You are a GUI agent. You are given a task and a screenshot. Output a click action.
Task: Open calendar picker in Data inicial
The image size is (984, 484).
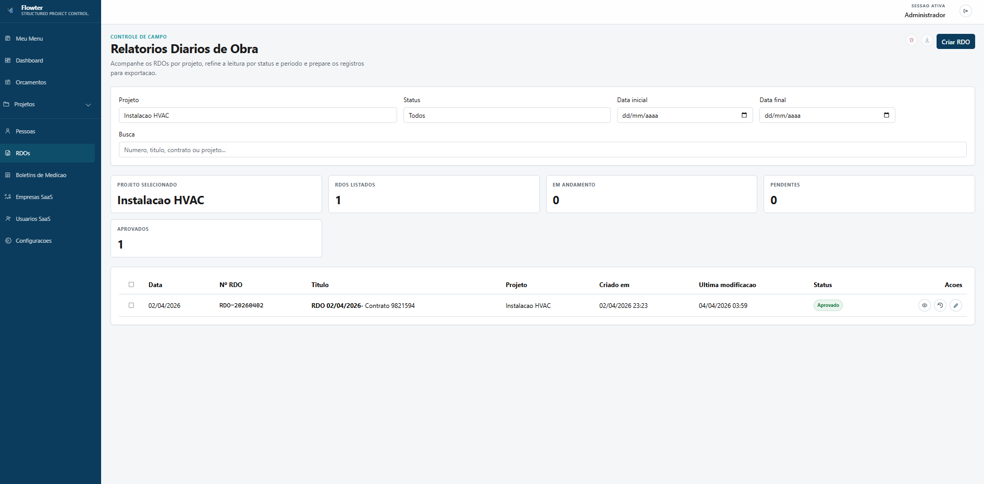(744, 115)
